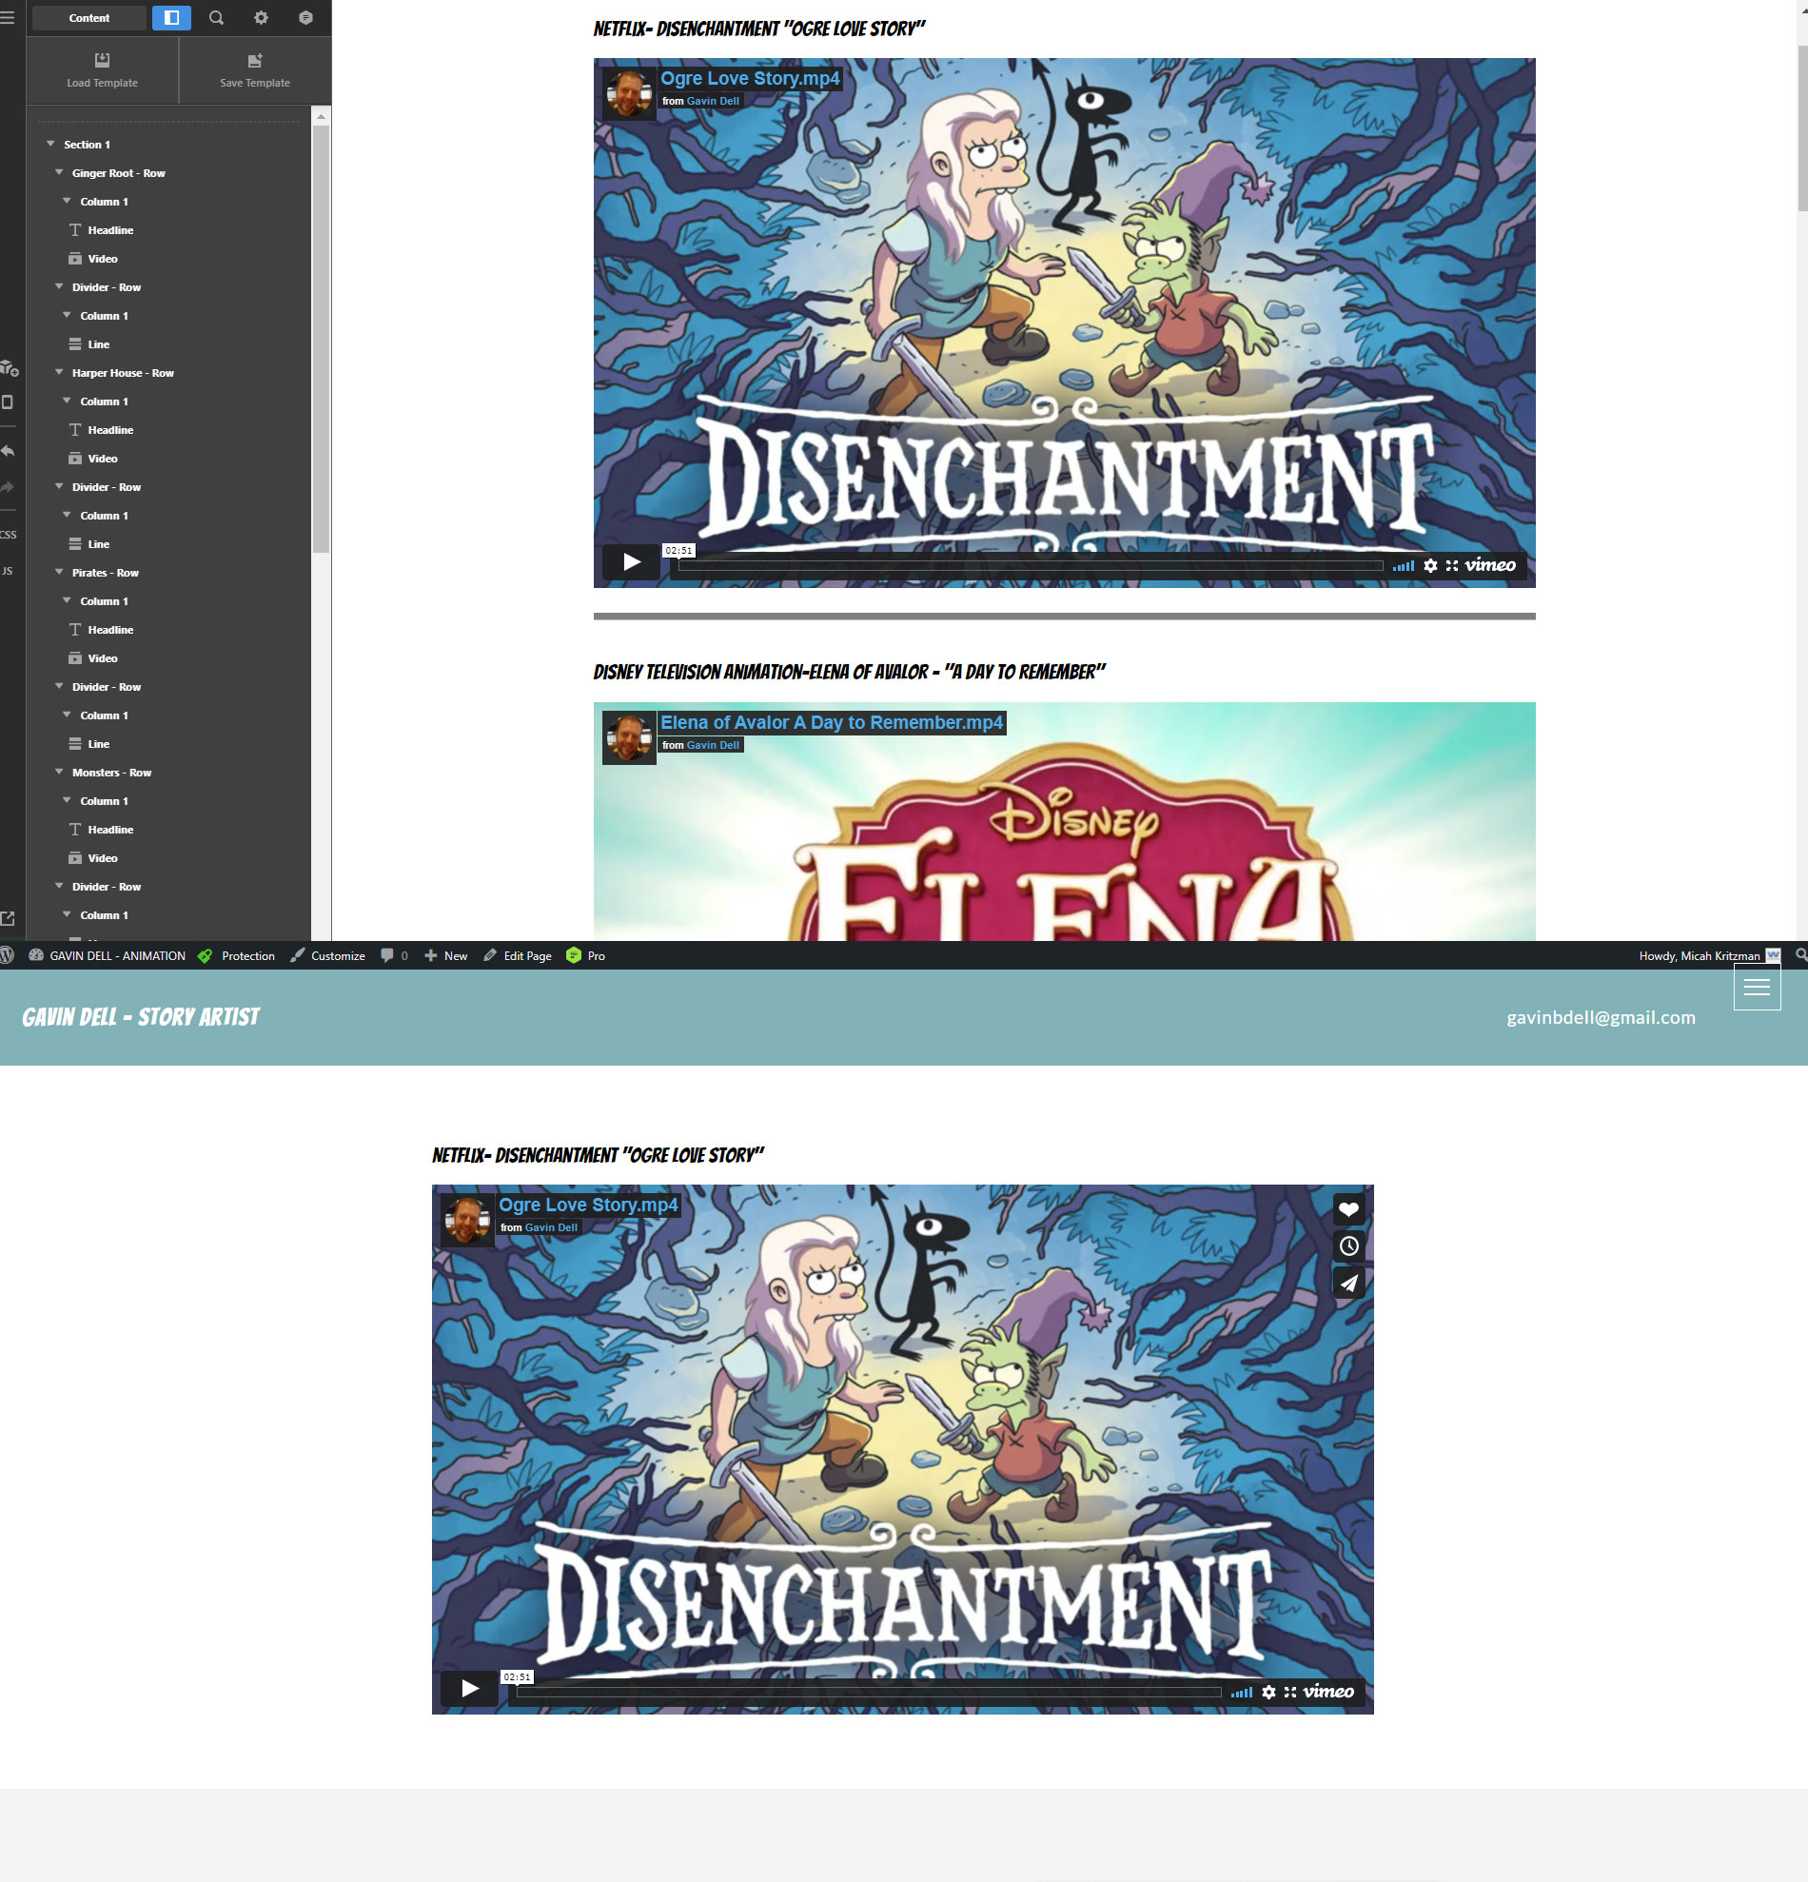Click the lower video's progress bar
The image size is (1808, 1882).
pos(868,1692)
